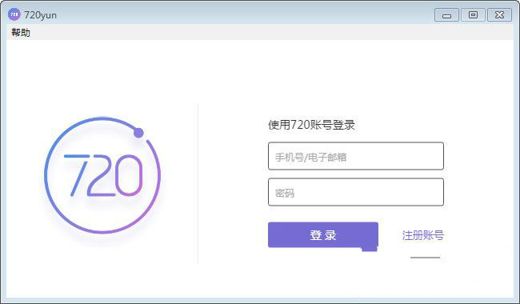Viewport: 520px width, 304px height.
Task: Select the 使用720账号登录 heading text
Action: [x=311, y=125]
